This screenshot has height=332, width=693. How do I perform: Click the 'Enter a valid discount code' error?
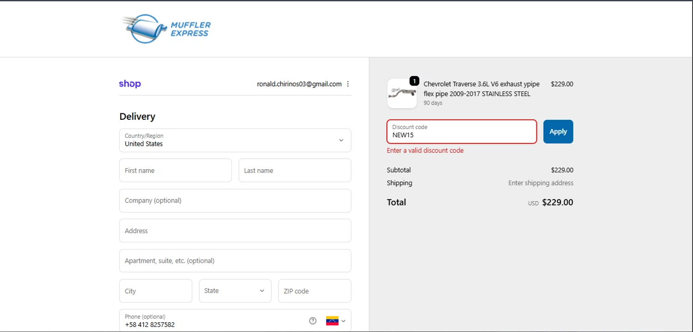tap(425, 150)
